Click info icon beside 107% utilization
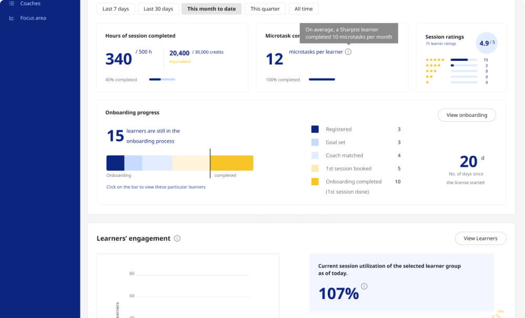Image resolution: width=525 pixels, height=318 pixels. (x=364, y=287)
